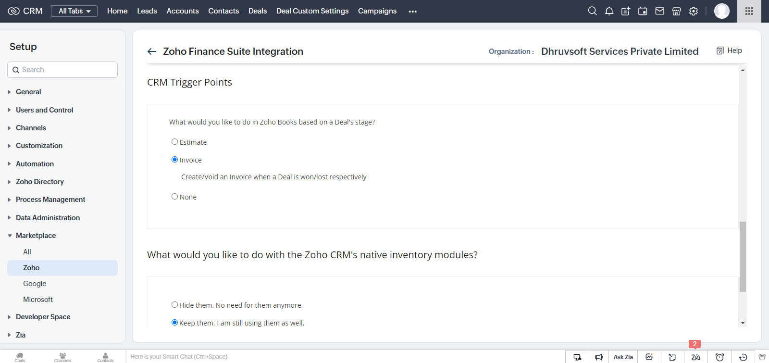The image size is (769, 363).
Task: Click the scrollbar down arrow
Action: coord(743,323)
